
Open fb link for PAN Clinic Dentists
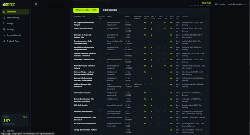click(x=145, y=105)
